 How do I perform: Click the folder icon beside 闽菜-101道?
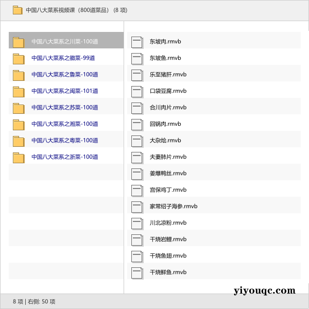[x=19, y=91]
